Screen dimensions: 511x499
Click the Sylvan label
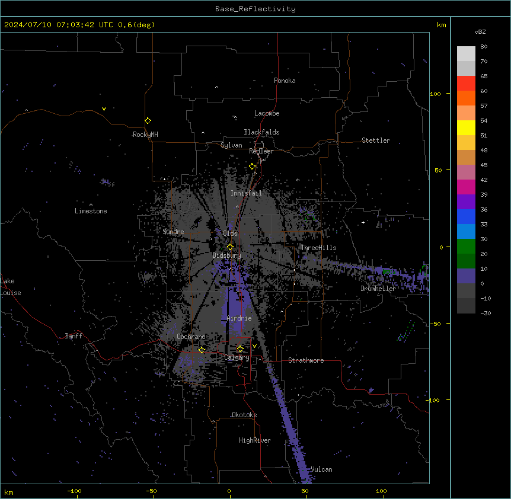tap(231, 145)
